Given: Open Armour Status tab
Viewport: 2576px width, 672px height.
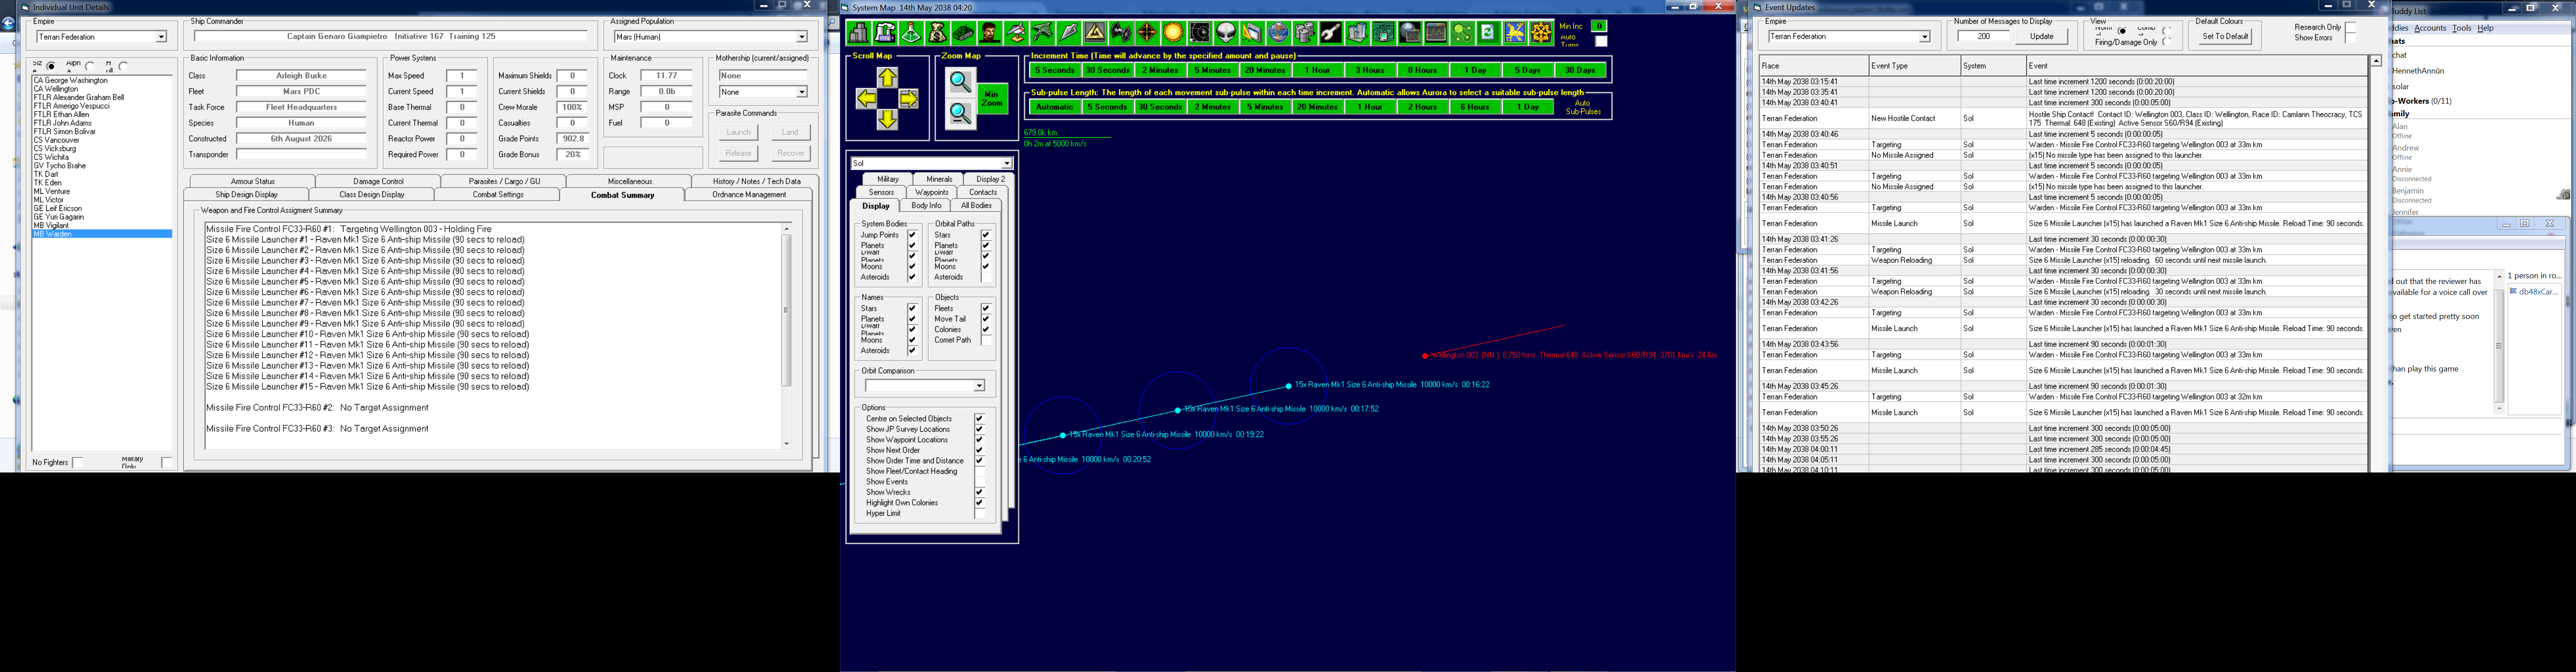Looking at the screenshot, I should pyautogui.click(x=252, y=182).
